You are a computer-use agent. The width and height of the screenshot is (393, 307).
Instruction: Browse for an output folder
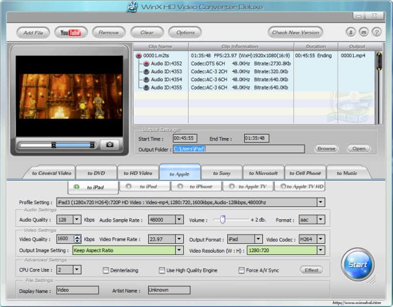[326, 149]
